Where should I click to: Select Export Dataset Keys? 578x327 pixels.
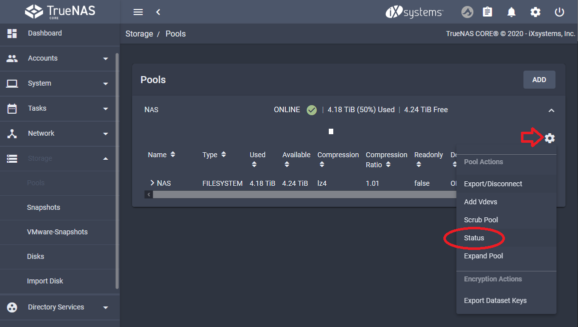(x=506, y=301)
